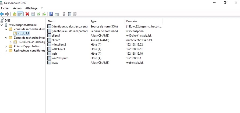Click the 12.168.192.in-addr.arpa zone icon

(x=15, y=42)
